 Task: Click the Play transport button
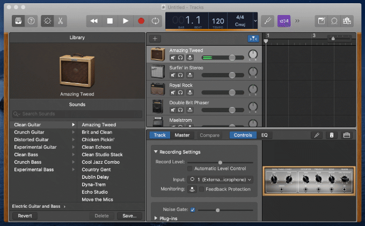[x=126, y=21]
